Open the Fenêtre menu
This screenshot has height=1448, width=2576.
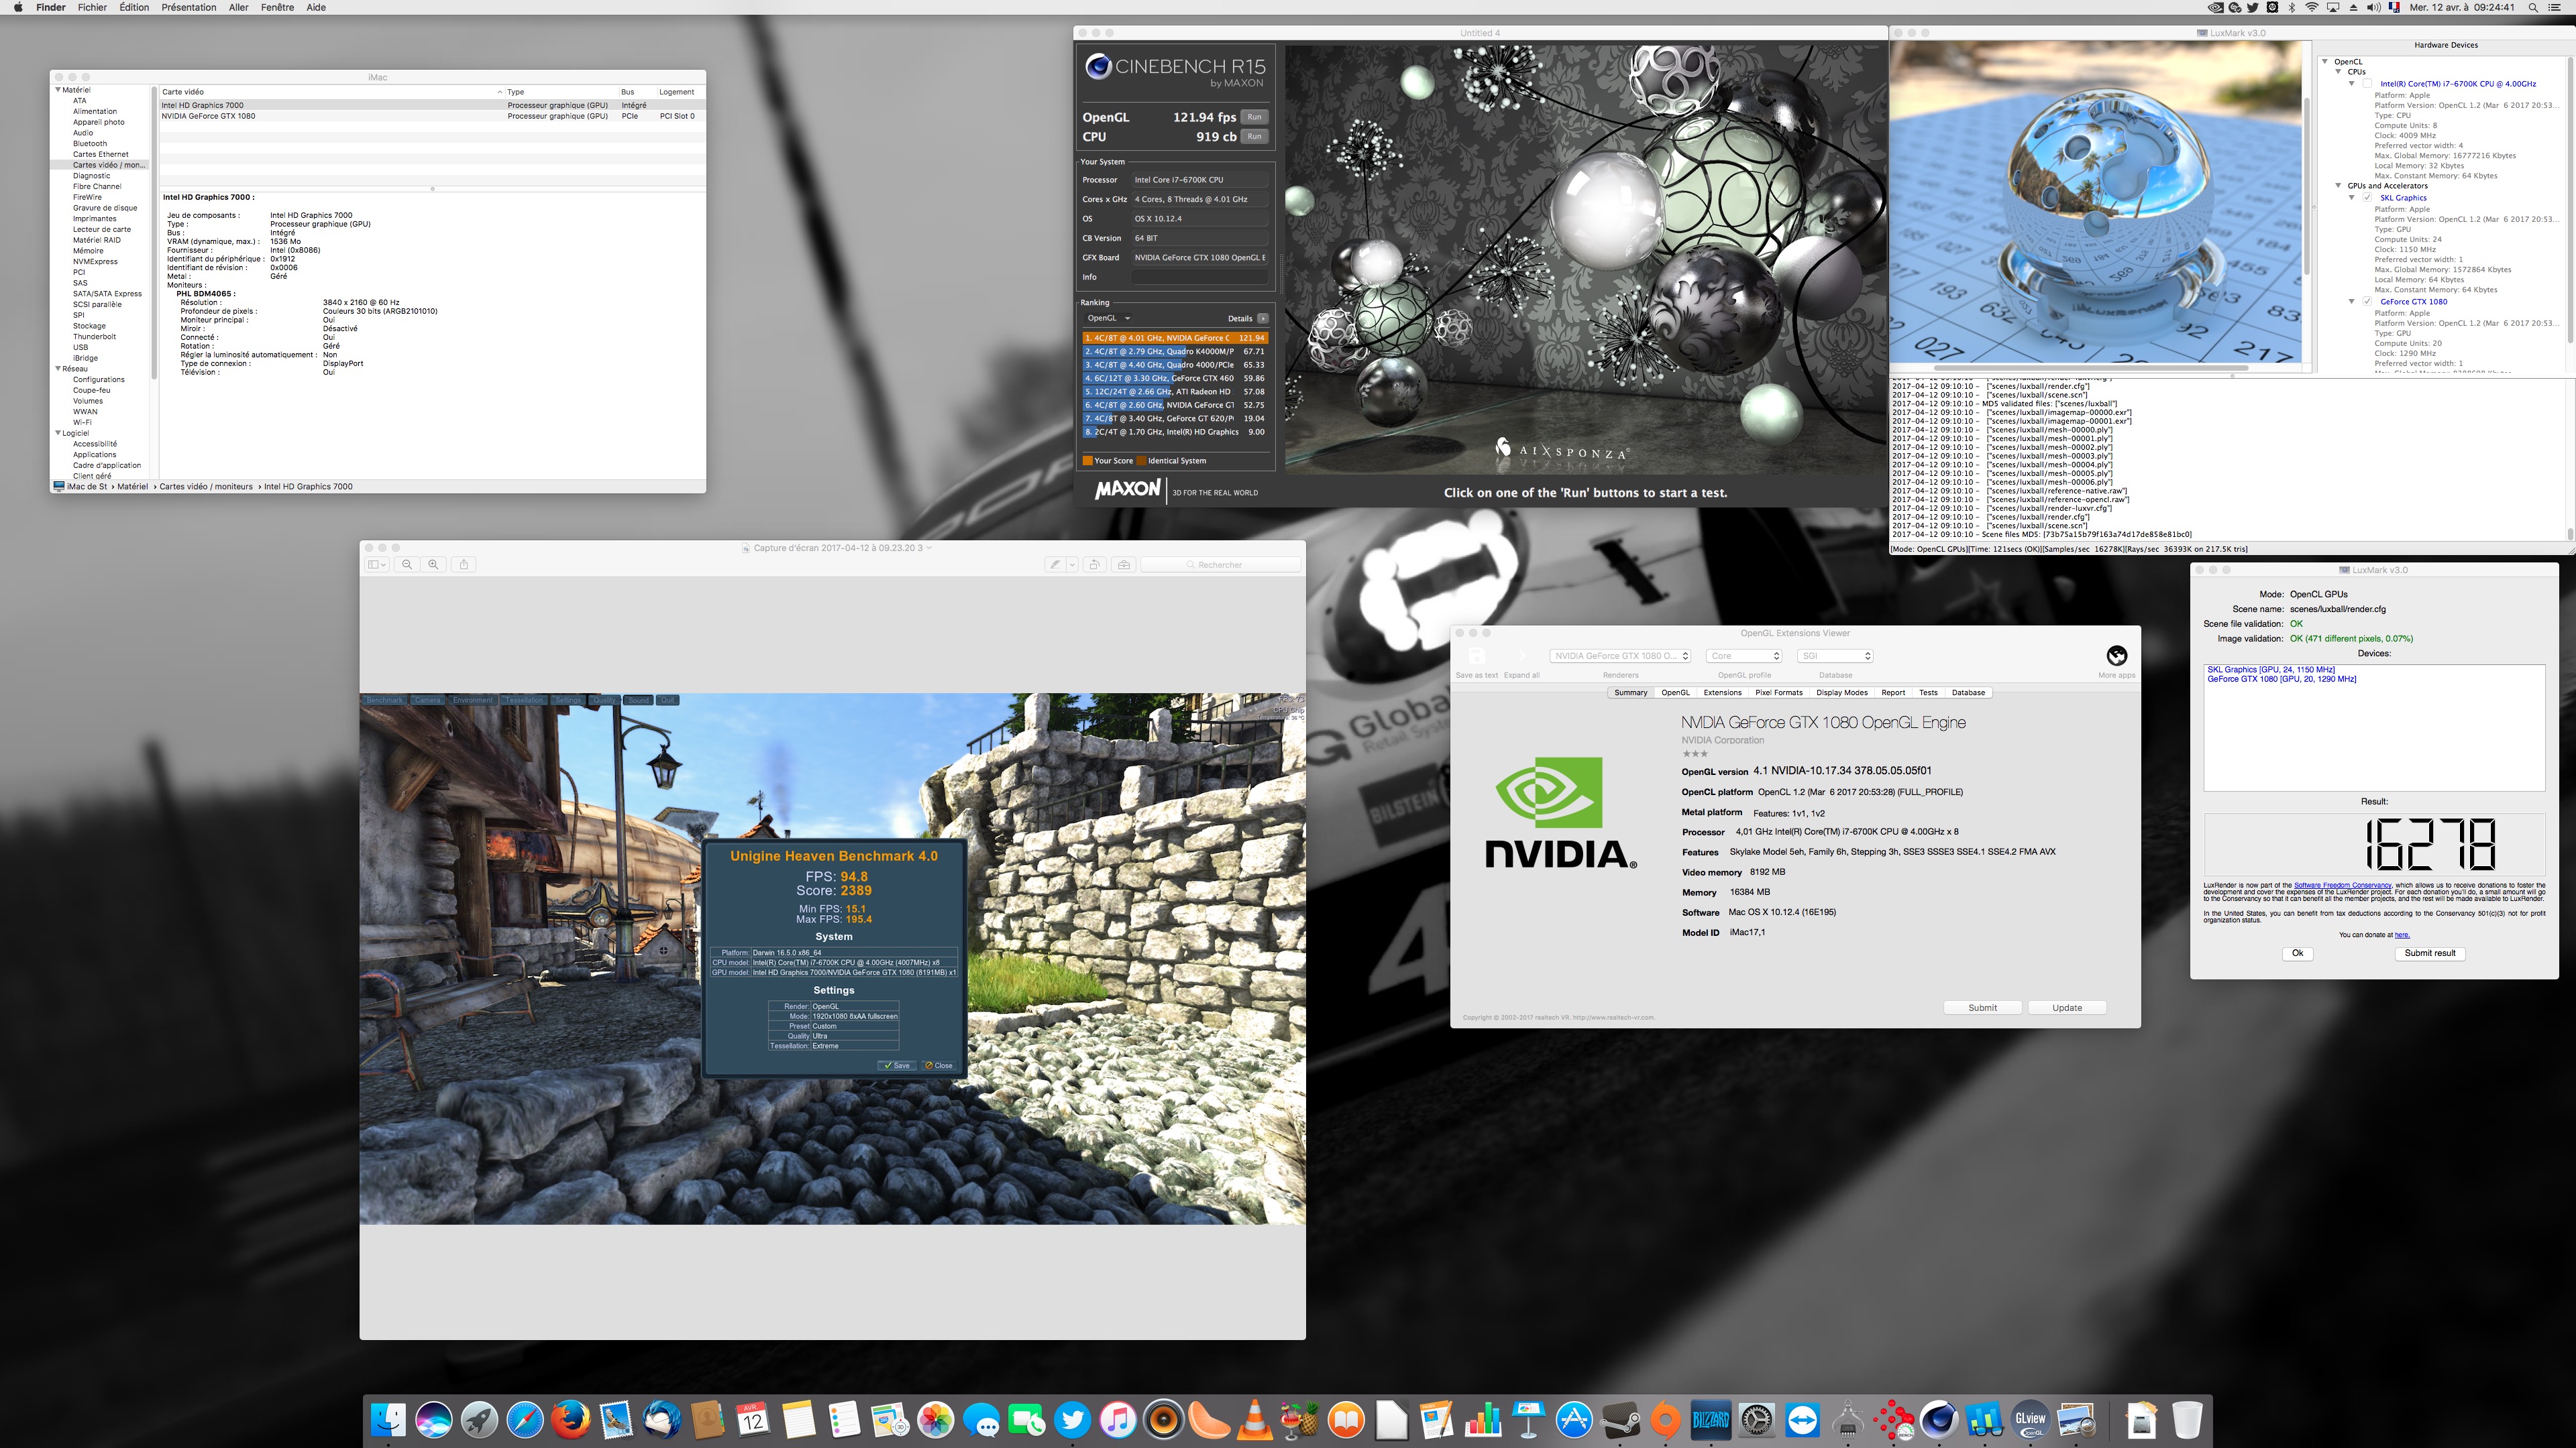click(277, 7)
